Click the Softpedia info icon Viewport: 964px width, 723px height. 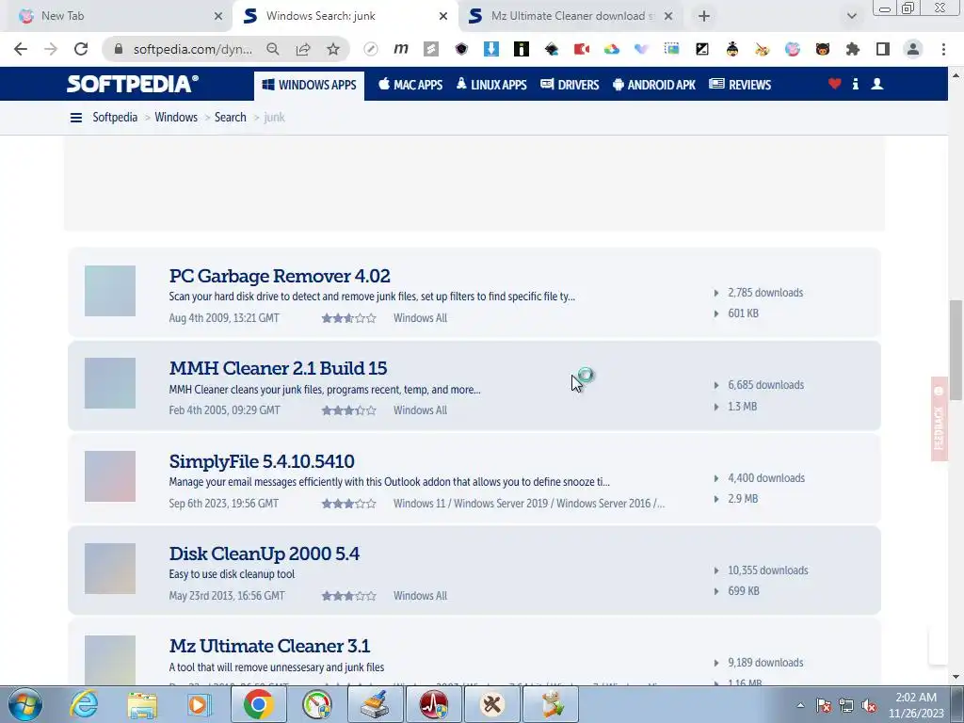pos(855,84)
